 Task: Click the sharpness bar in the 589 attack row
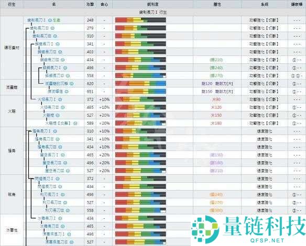click(x=140, y=123)
